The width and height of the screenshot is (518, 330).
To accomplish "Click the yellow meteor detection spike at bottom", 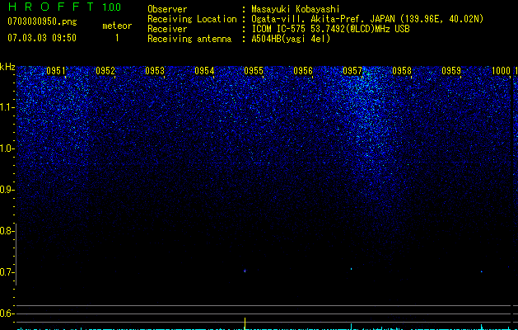I will point(245,323).
